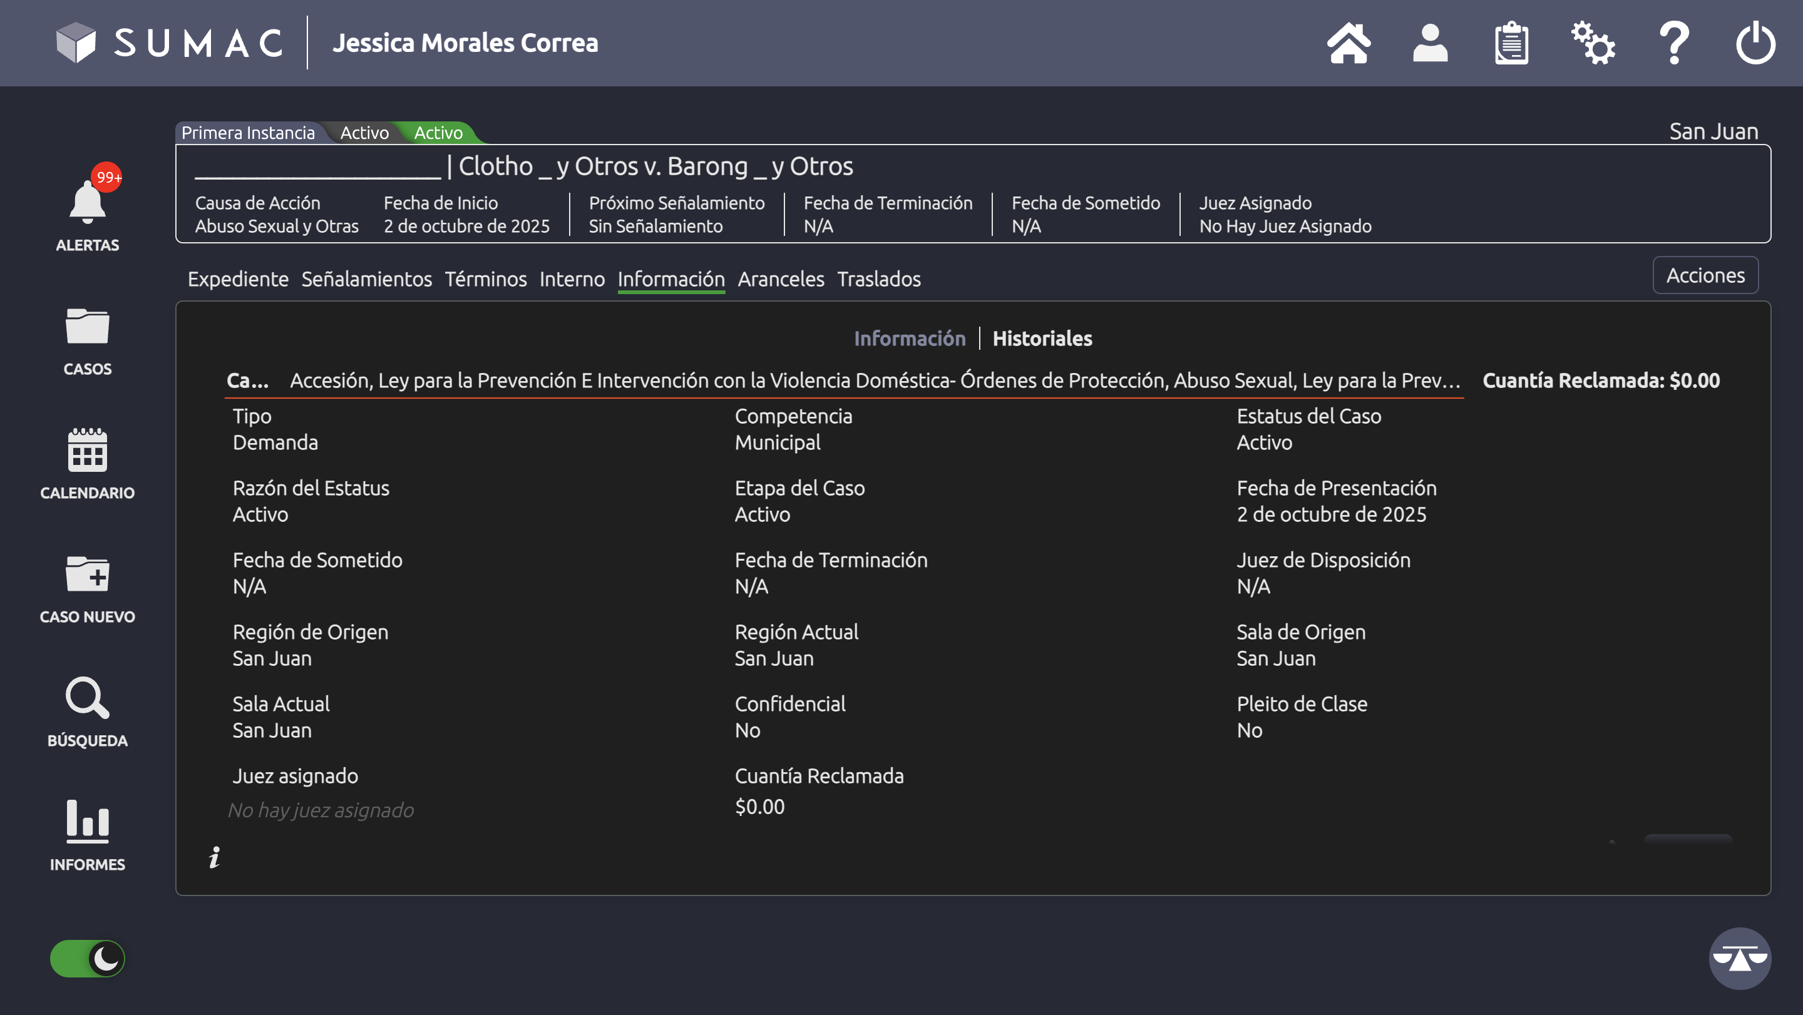Click the power logout icon
This screenshot has height=1015, width=1803.
(1755, 43)
